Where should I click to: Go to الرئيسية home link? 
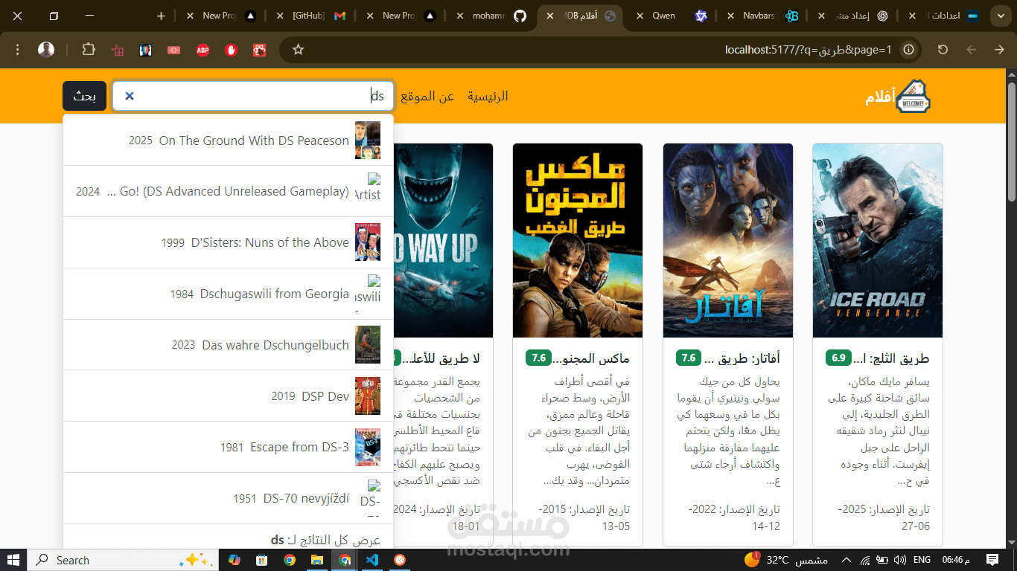488,96
